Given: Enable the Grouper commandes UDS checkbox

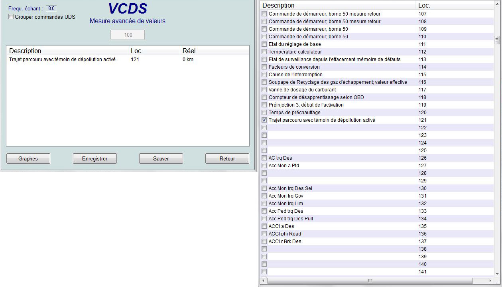Looking at the screenshot, I should tap(11, 17).
